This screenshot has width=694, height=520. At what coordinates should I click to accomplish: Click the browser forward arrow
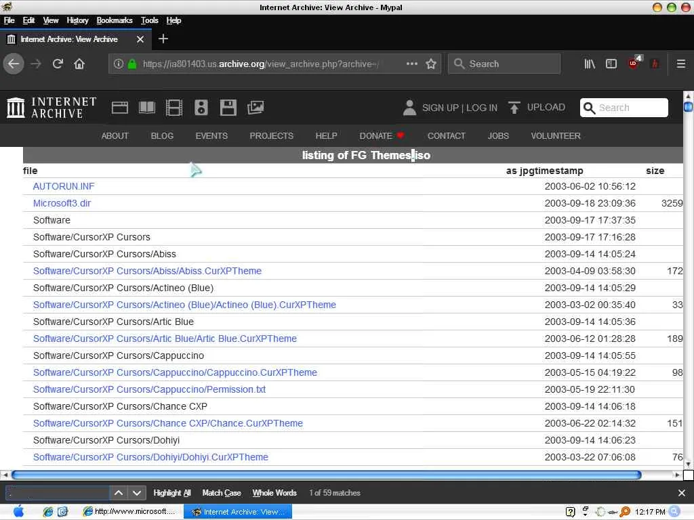coord(36,64)
